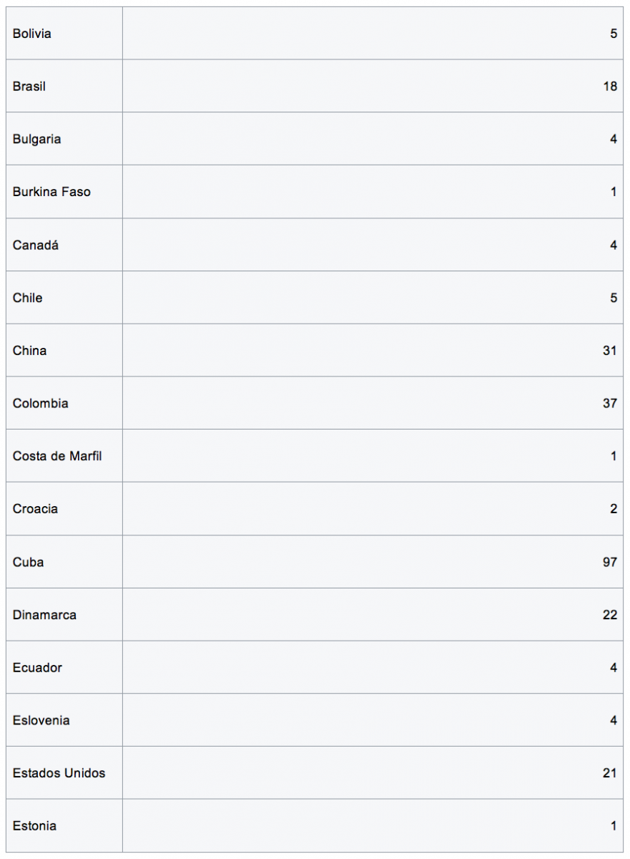Select the Burkina Faso cell
Image resolution: width=630 pixels, height=859 pixels.
point(51,192)
